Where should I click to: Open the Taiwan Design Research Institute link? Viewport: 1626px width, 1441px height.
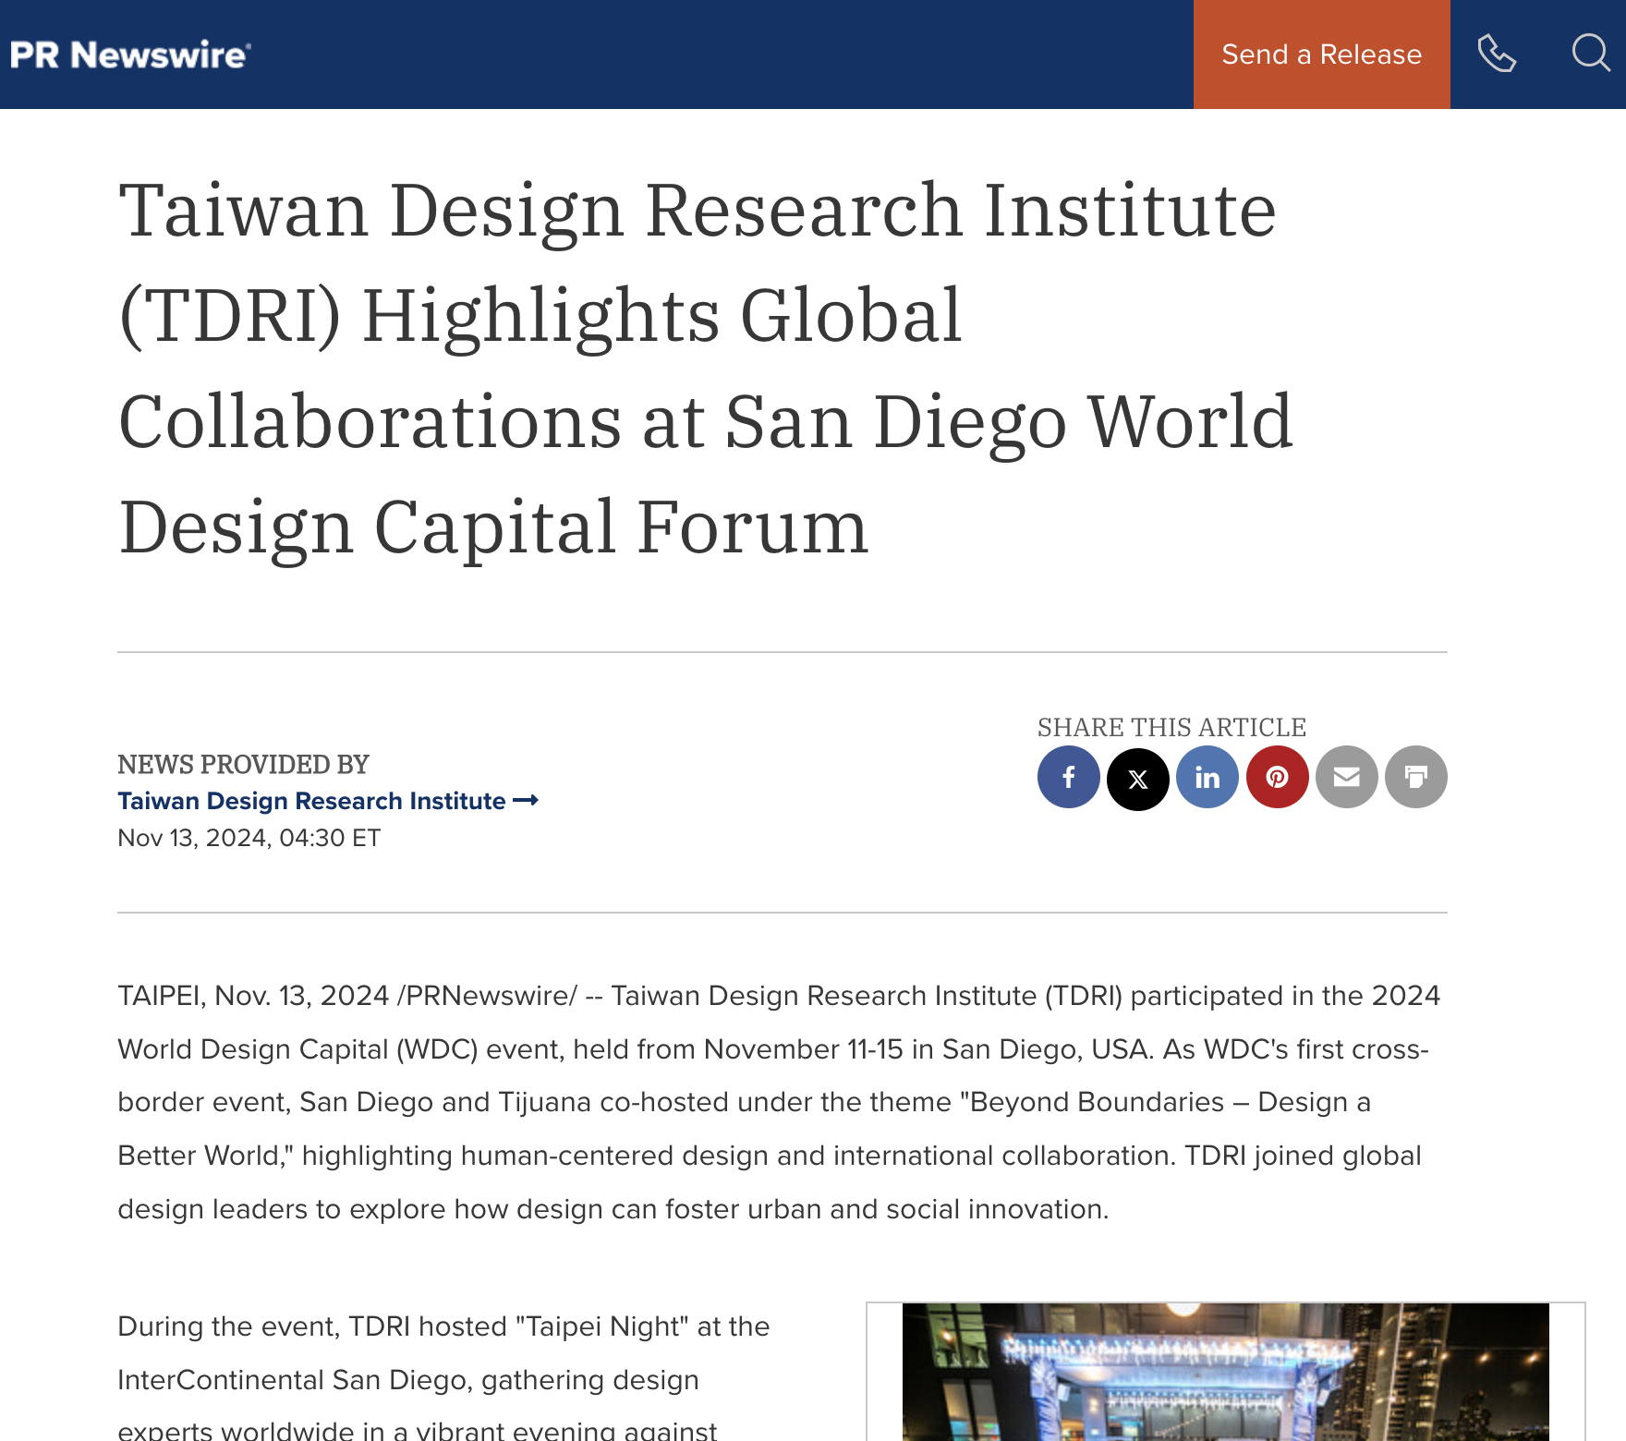tap(311, 801)
